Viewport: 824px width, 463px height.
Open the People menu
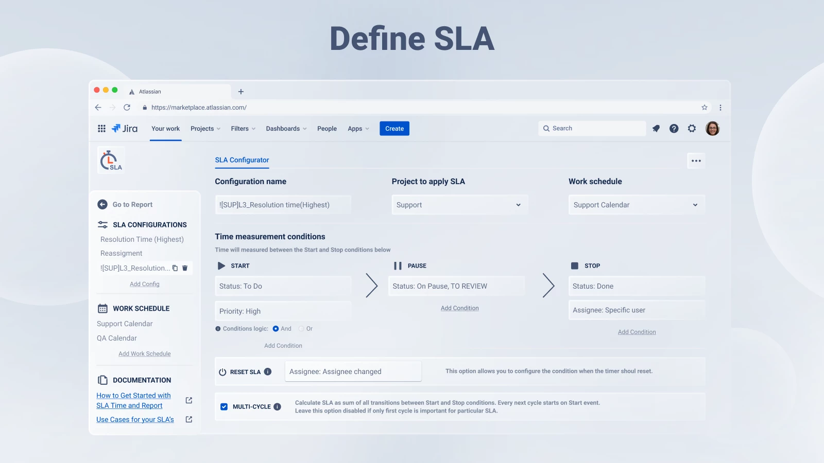tap(327, 129)
